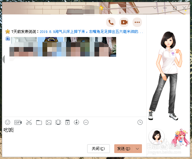Open the Qzone post link starting 2019.8.9
The height and width of the screenshot is (159, 192).
click(91, 32)
